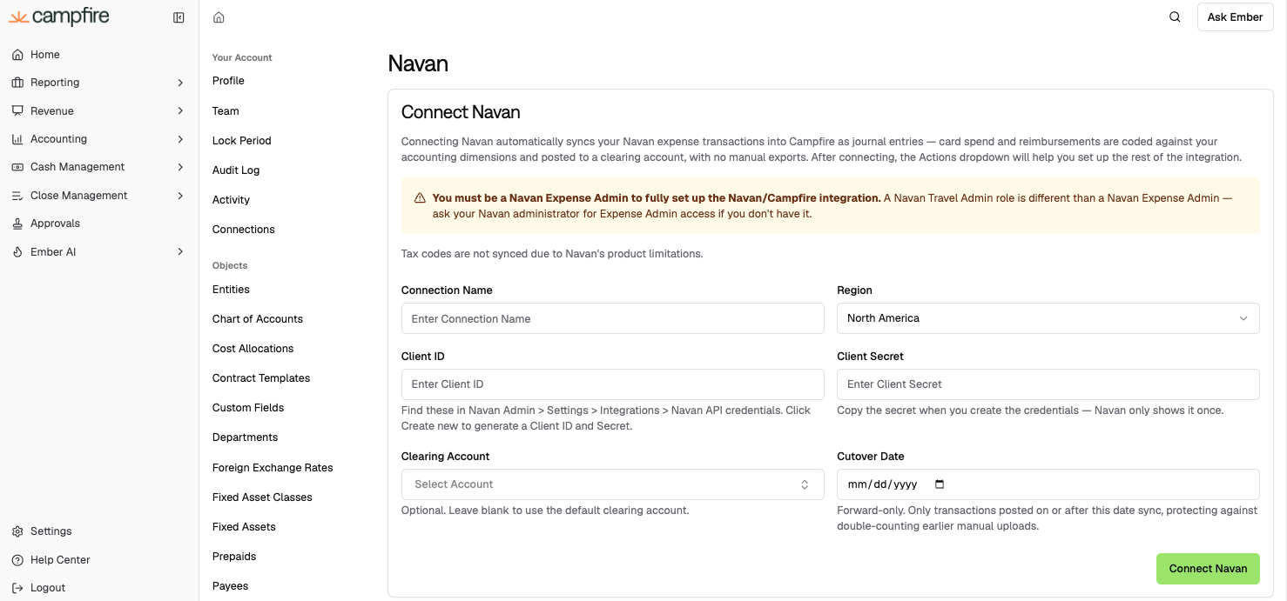Open Departments
This screenshot has width=1287, height=601.
tap(246, 437)
